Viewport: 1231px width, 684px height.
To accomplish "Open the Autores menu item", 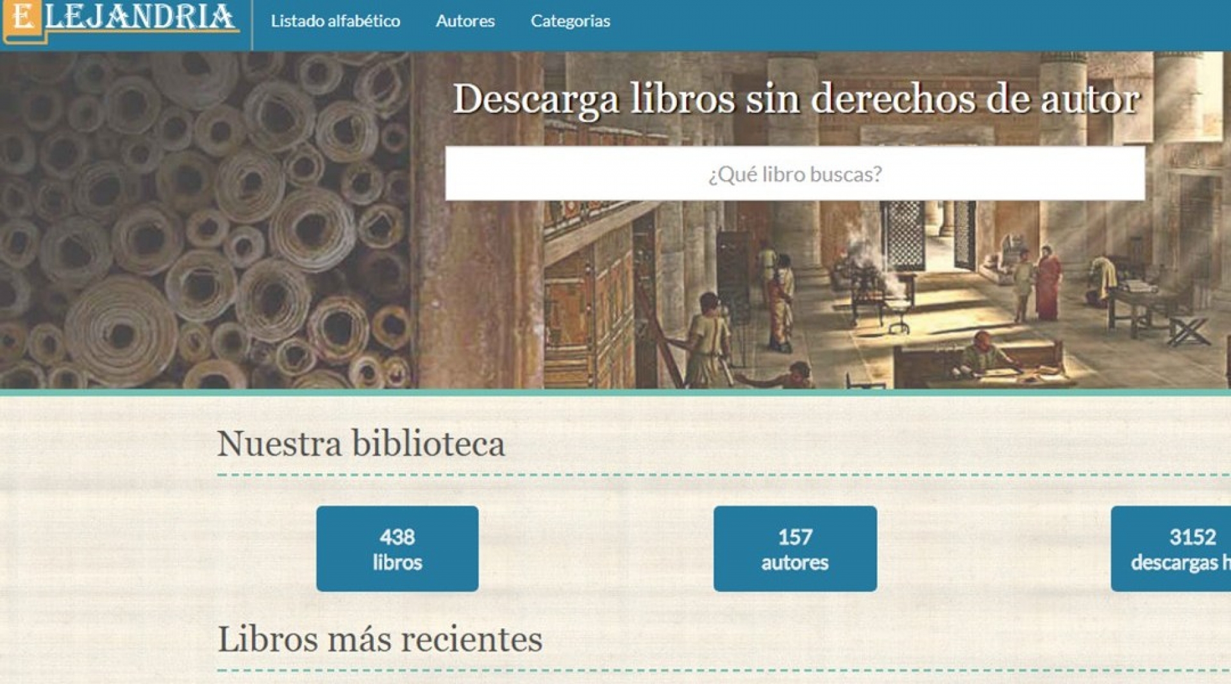I will click(x=465, y=21).
